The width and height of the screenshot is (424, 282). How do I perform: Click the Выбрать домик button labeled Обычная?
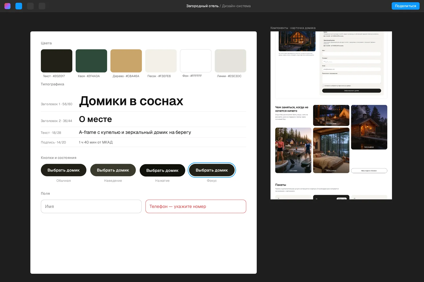(x=63, y=170)
